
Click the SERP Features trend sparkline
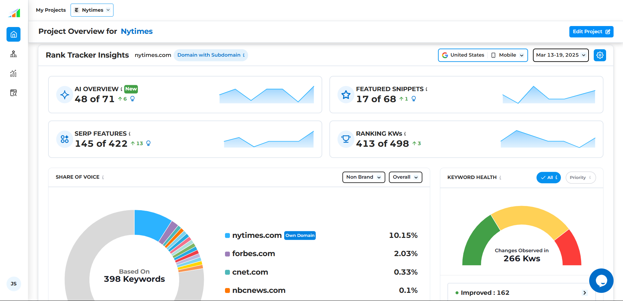pyautogui.click(x=269, y=139)
